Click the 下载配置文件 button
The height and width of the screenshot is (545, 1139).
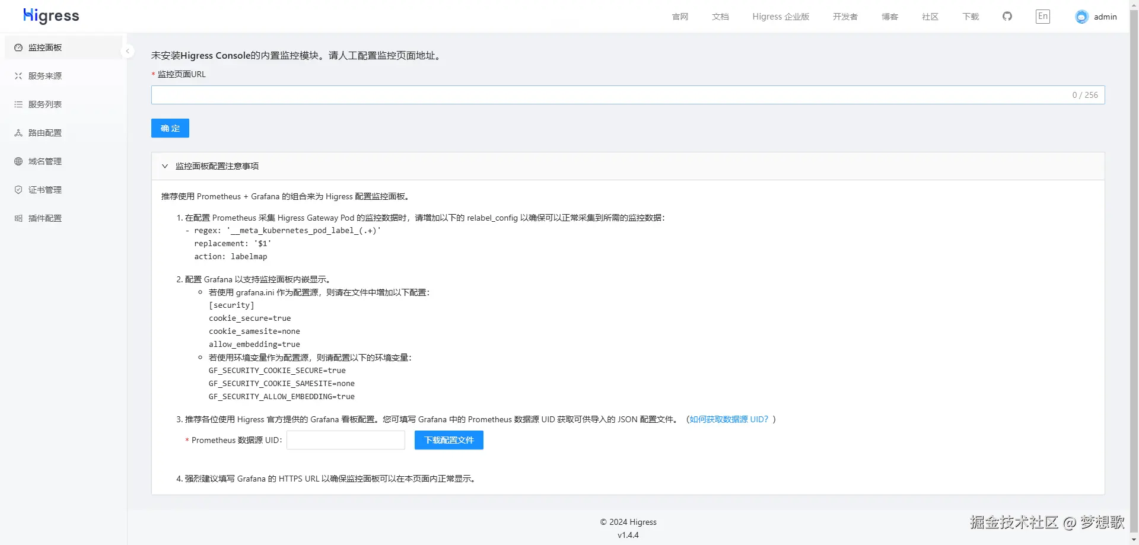click(x=449, y=440)
